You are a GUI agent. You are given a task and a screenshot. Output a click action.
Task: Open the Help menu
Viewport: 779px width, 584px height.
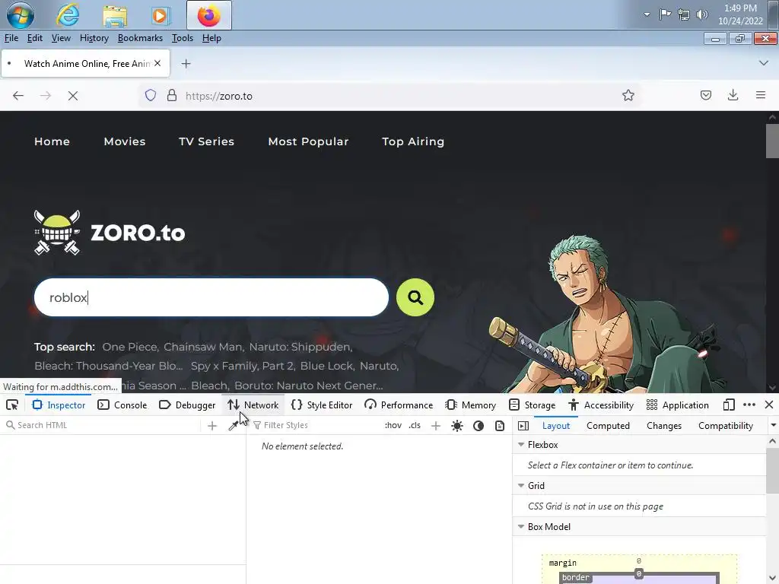(x=211, y=38)
